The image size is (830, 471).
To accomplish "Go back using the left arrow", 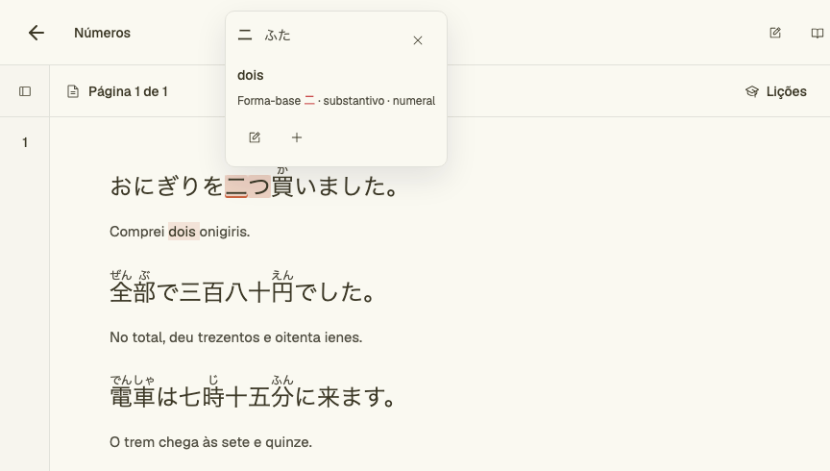I will (x=36, y=33).
